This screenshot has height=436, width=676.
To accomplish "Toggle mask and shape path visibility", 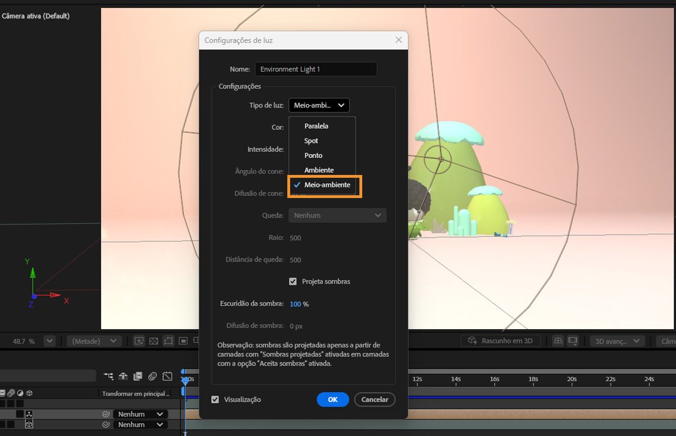I will (168, 341).
